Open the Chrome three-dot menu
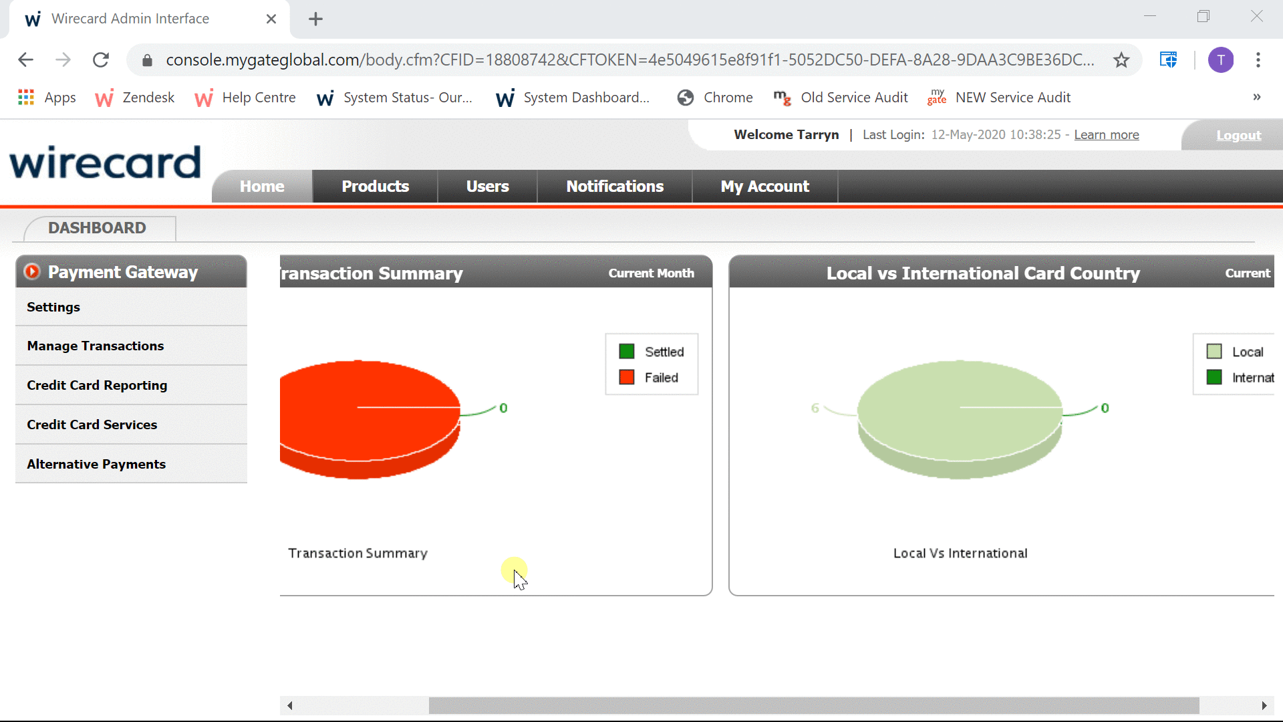 [1258, 60]
